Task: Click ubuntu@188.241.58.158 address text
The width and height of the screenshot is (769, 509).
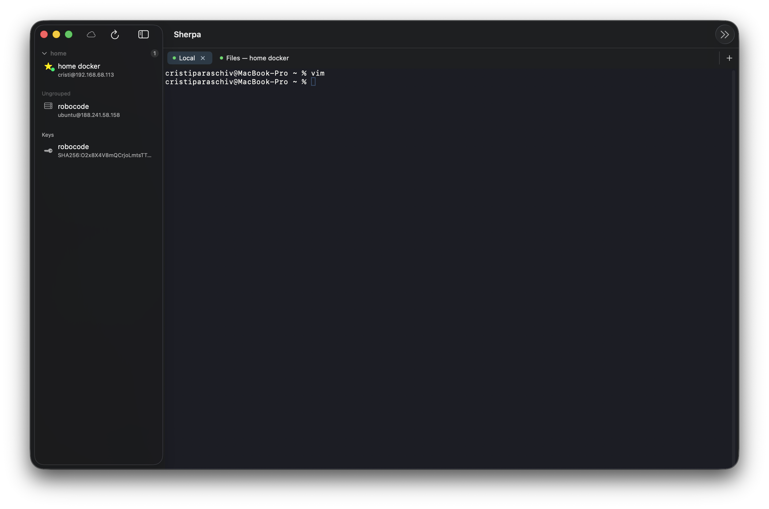Action: (88, 115)
